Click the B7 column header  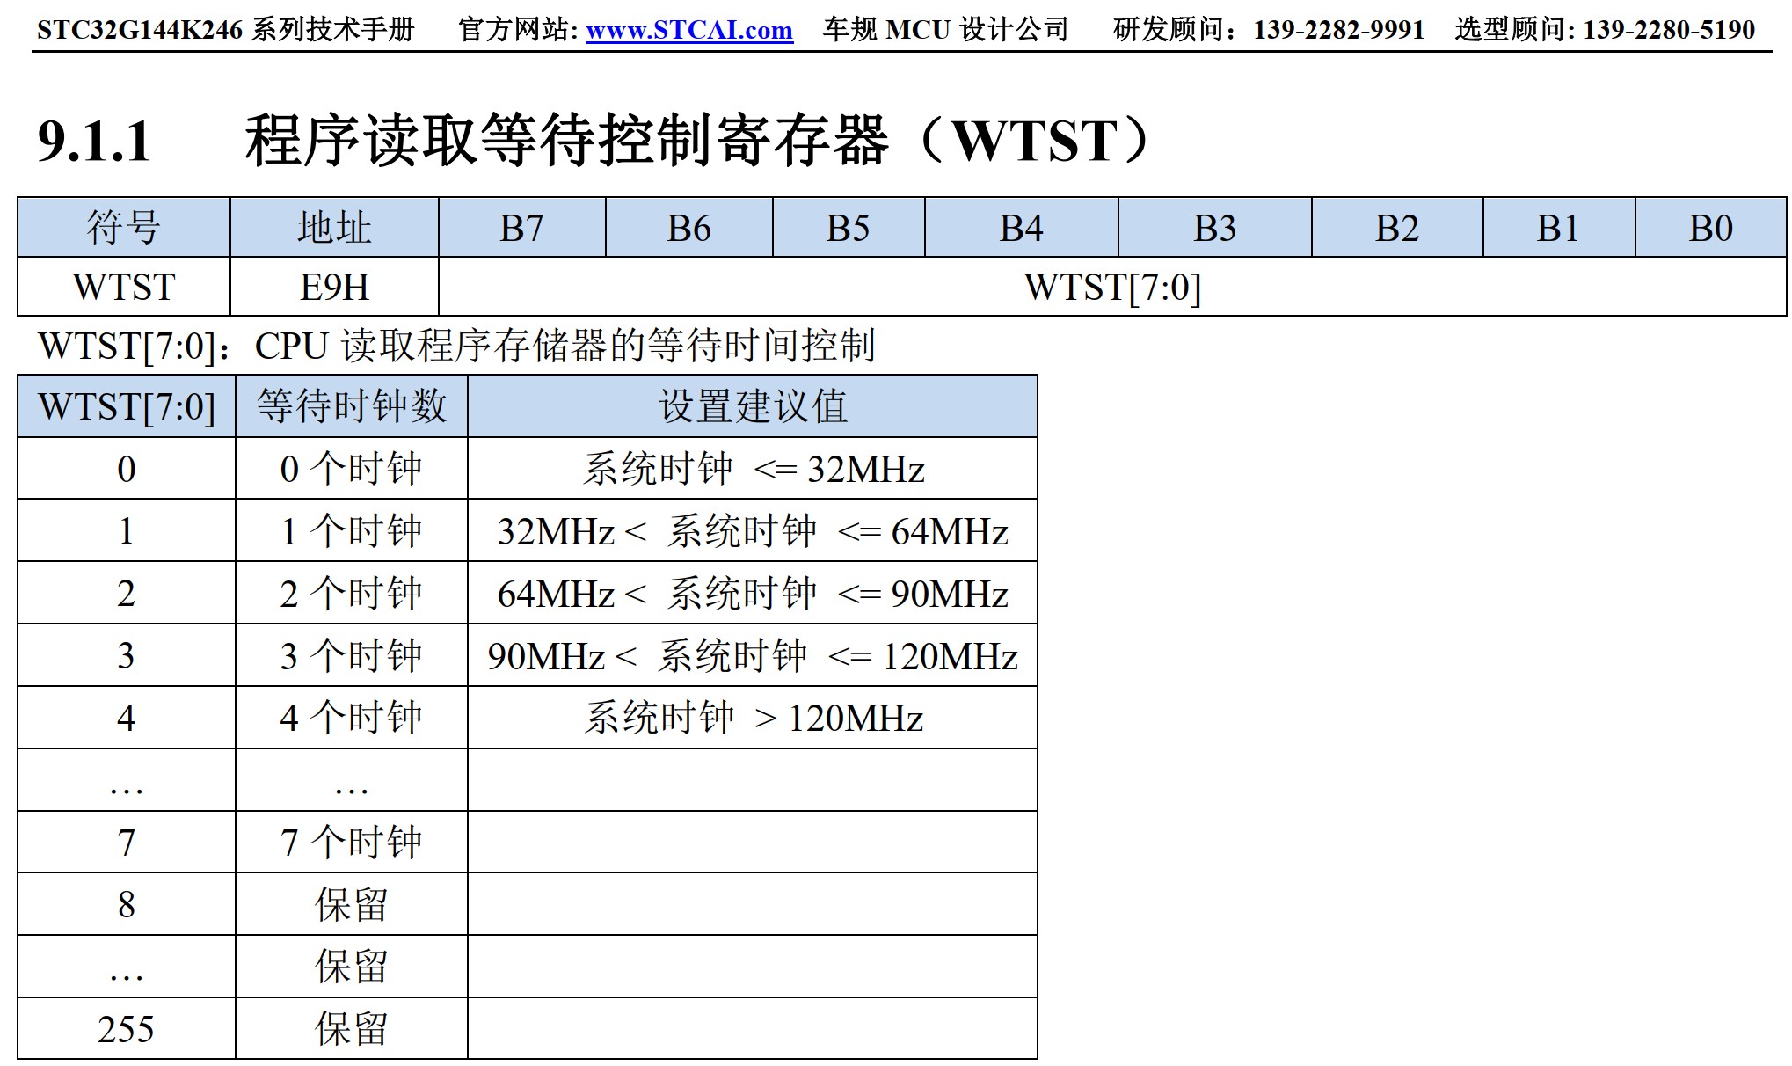click(523, 227)
